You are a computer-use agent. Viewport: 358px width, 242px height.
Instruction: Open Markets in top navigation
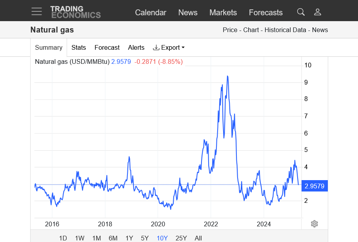223,13
